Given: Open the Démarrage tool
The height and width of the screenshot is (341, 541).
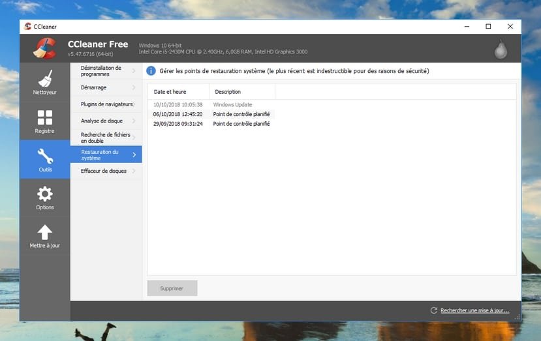Looking at the screenshot, I should point(106,87).
